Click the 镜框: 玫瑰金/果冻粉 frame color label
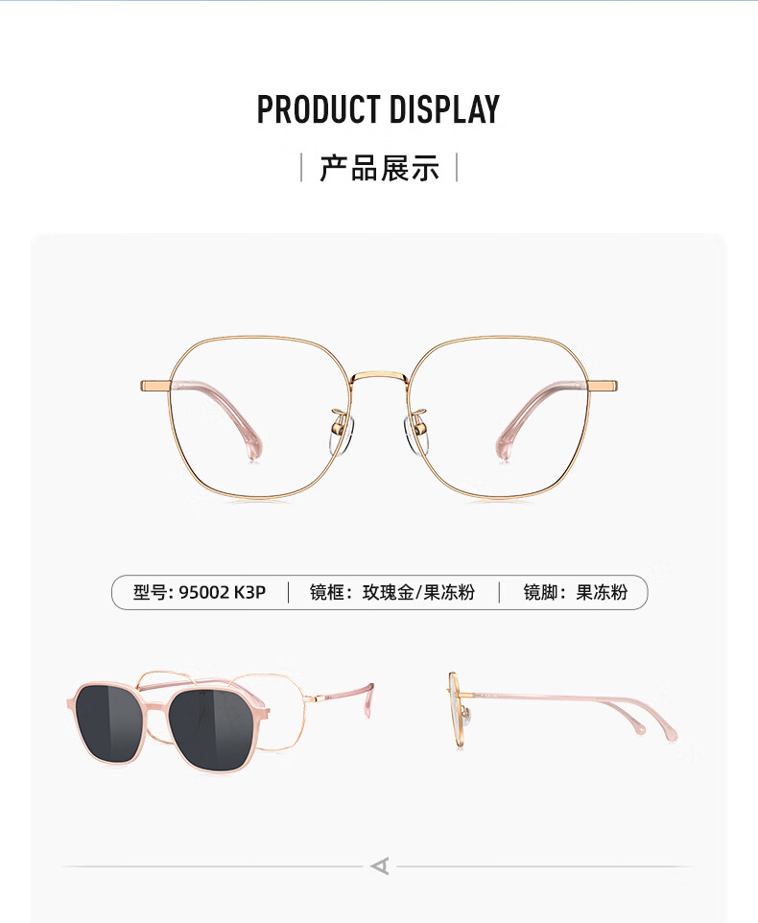Viewport: 758px width, 923px height. tap(392, 592)
